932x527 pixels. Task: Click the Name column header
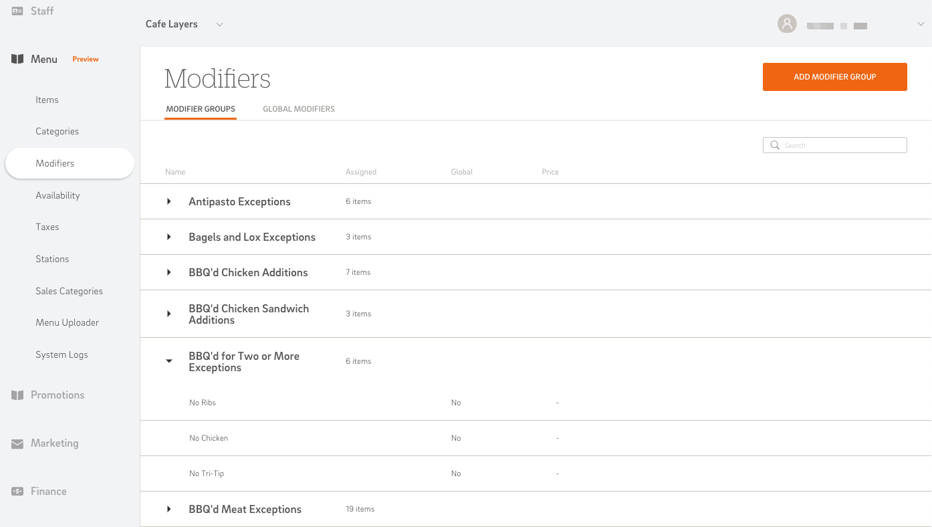[175, 172]
